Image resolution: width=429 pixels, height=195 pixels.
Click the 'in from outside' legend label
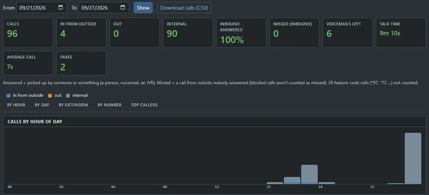coord(28,95)
